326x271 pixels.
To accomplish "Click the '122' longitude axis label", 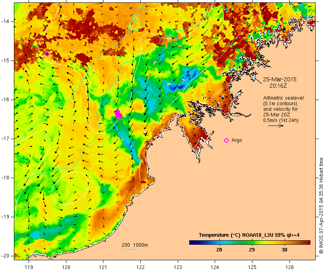I will [141, 267].
